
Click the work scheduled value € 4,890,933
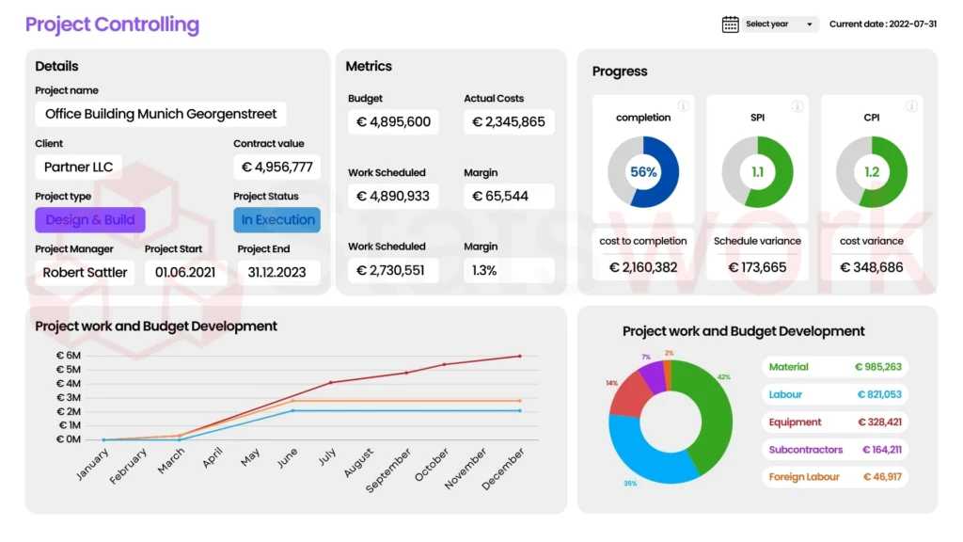393,197
